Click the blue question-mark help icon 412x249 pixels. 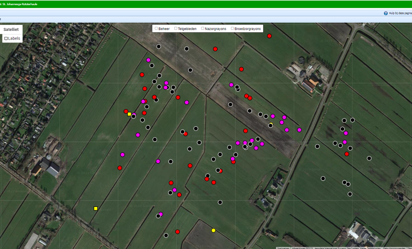point(386,13)
